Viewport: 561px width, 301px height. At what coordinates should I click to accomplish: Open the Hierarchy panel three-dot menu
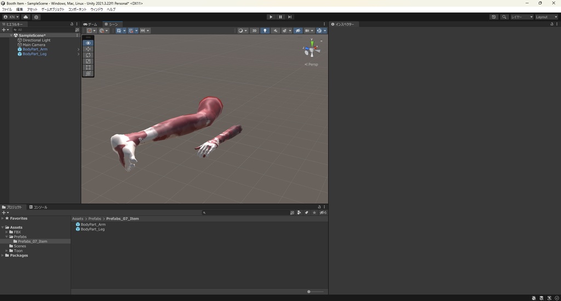pyautogui.click(x=77, y=24)
